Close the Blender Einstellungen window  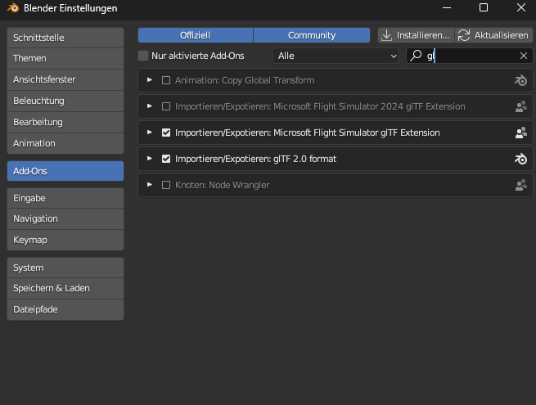[521, 7]
